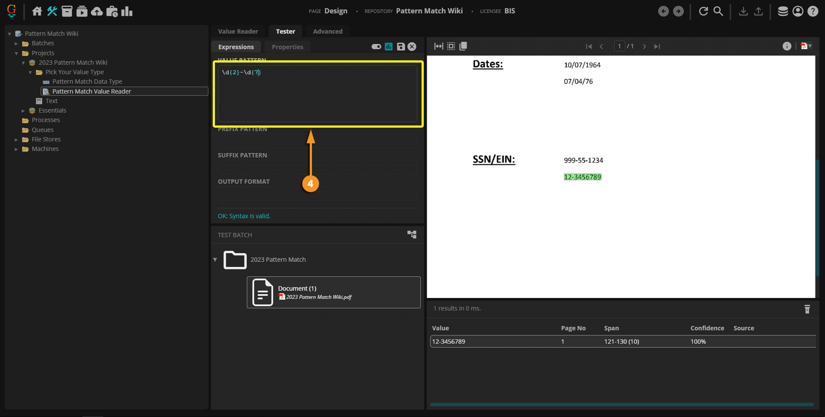Jump to first page in viewer
The height and width of the screenshot is (417, 825).
589,47
